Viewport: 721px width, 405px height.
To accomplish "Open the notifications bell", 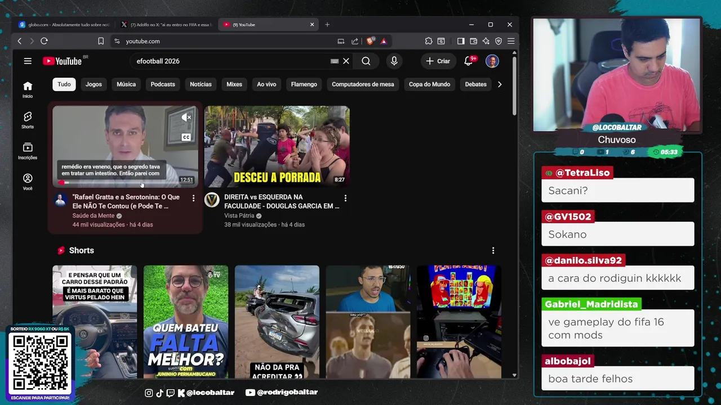I will 469,61.
